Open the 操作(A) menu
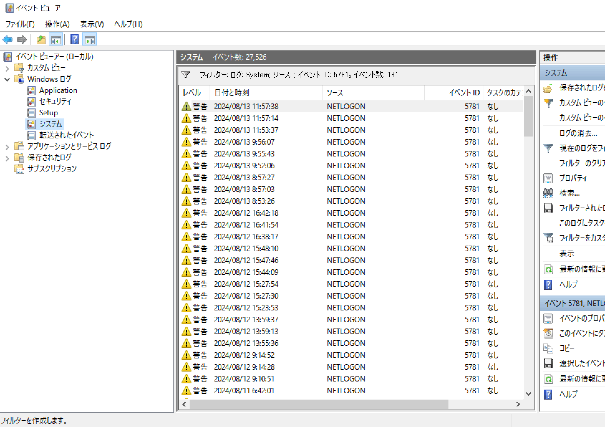This screenshot has width=605, height=427. [57, 24]
